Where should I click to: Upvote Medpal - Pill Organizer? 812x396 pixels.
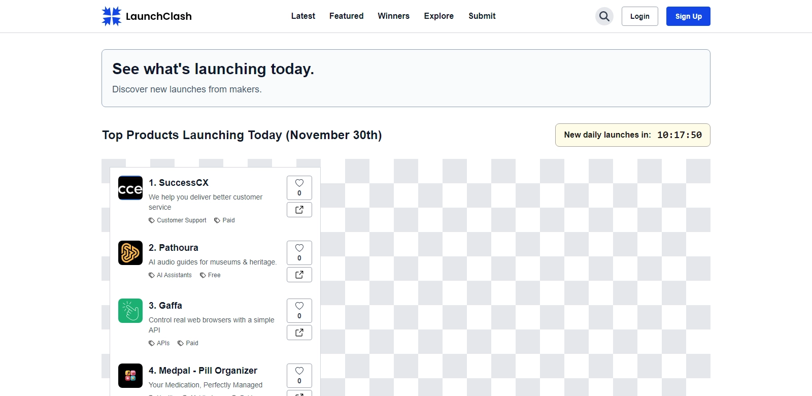(299, 375)
